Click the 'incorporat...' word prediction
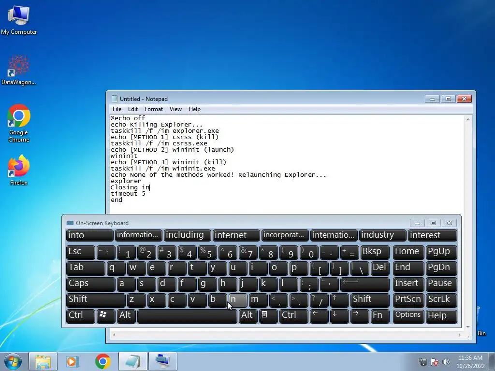 285,235
